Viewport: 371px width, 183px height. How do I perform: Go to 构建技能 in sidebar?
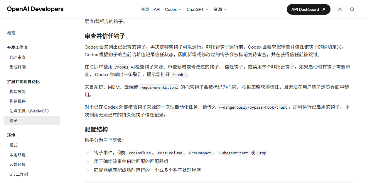[18, 92]
